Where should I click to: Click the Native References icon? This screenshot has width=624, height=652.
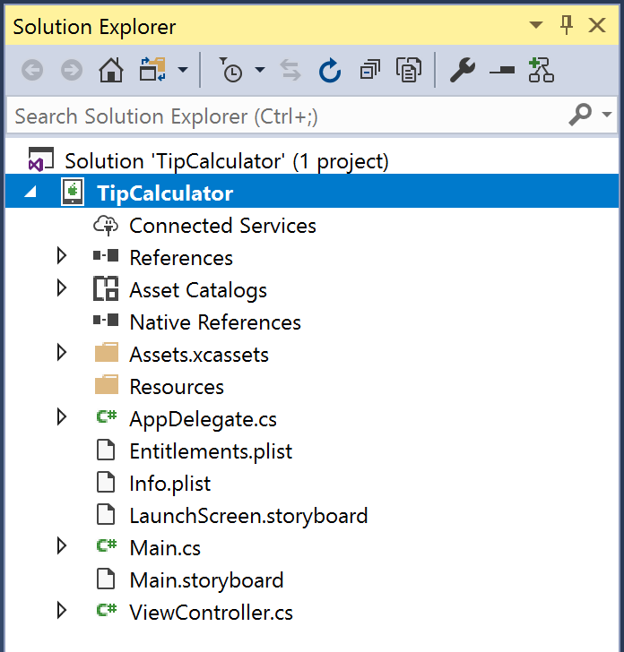[106, 321]
